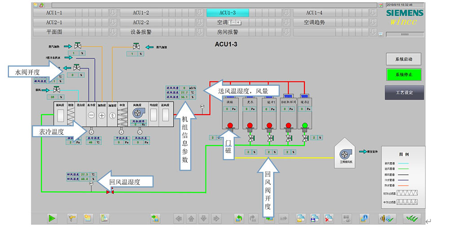The height and width of the screenshot is (227, 449).
Task: Click the red door indicator of 更衣 room
Action: [x=250, y=125]
